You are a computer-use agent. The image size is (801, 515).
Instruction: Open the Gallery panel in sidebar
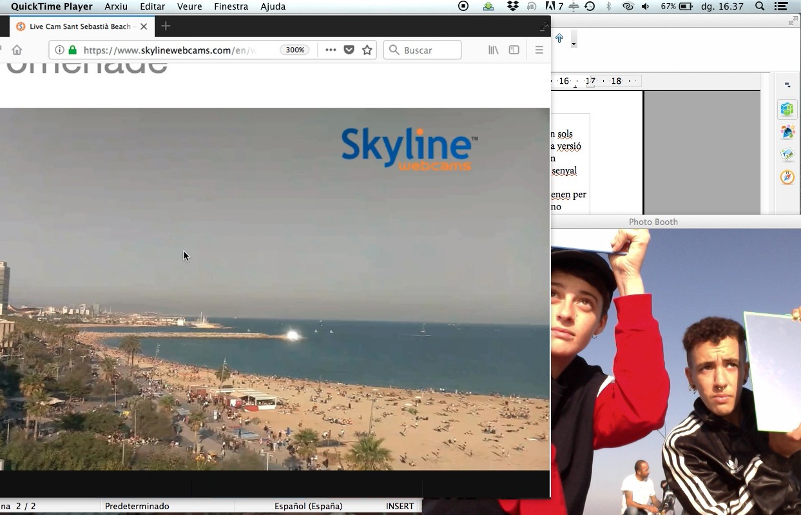pos(787,154)
